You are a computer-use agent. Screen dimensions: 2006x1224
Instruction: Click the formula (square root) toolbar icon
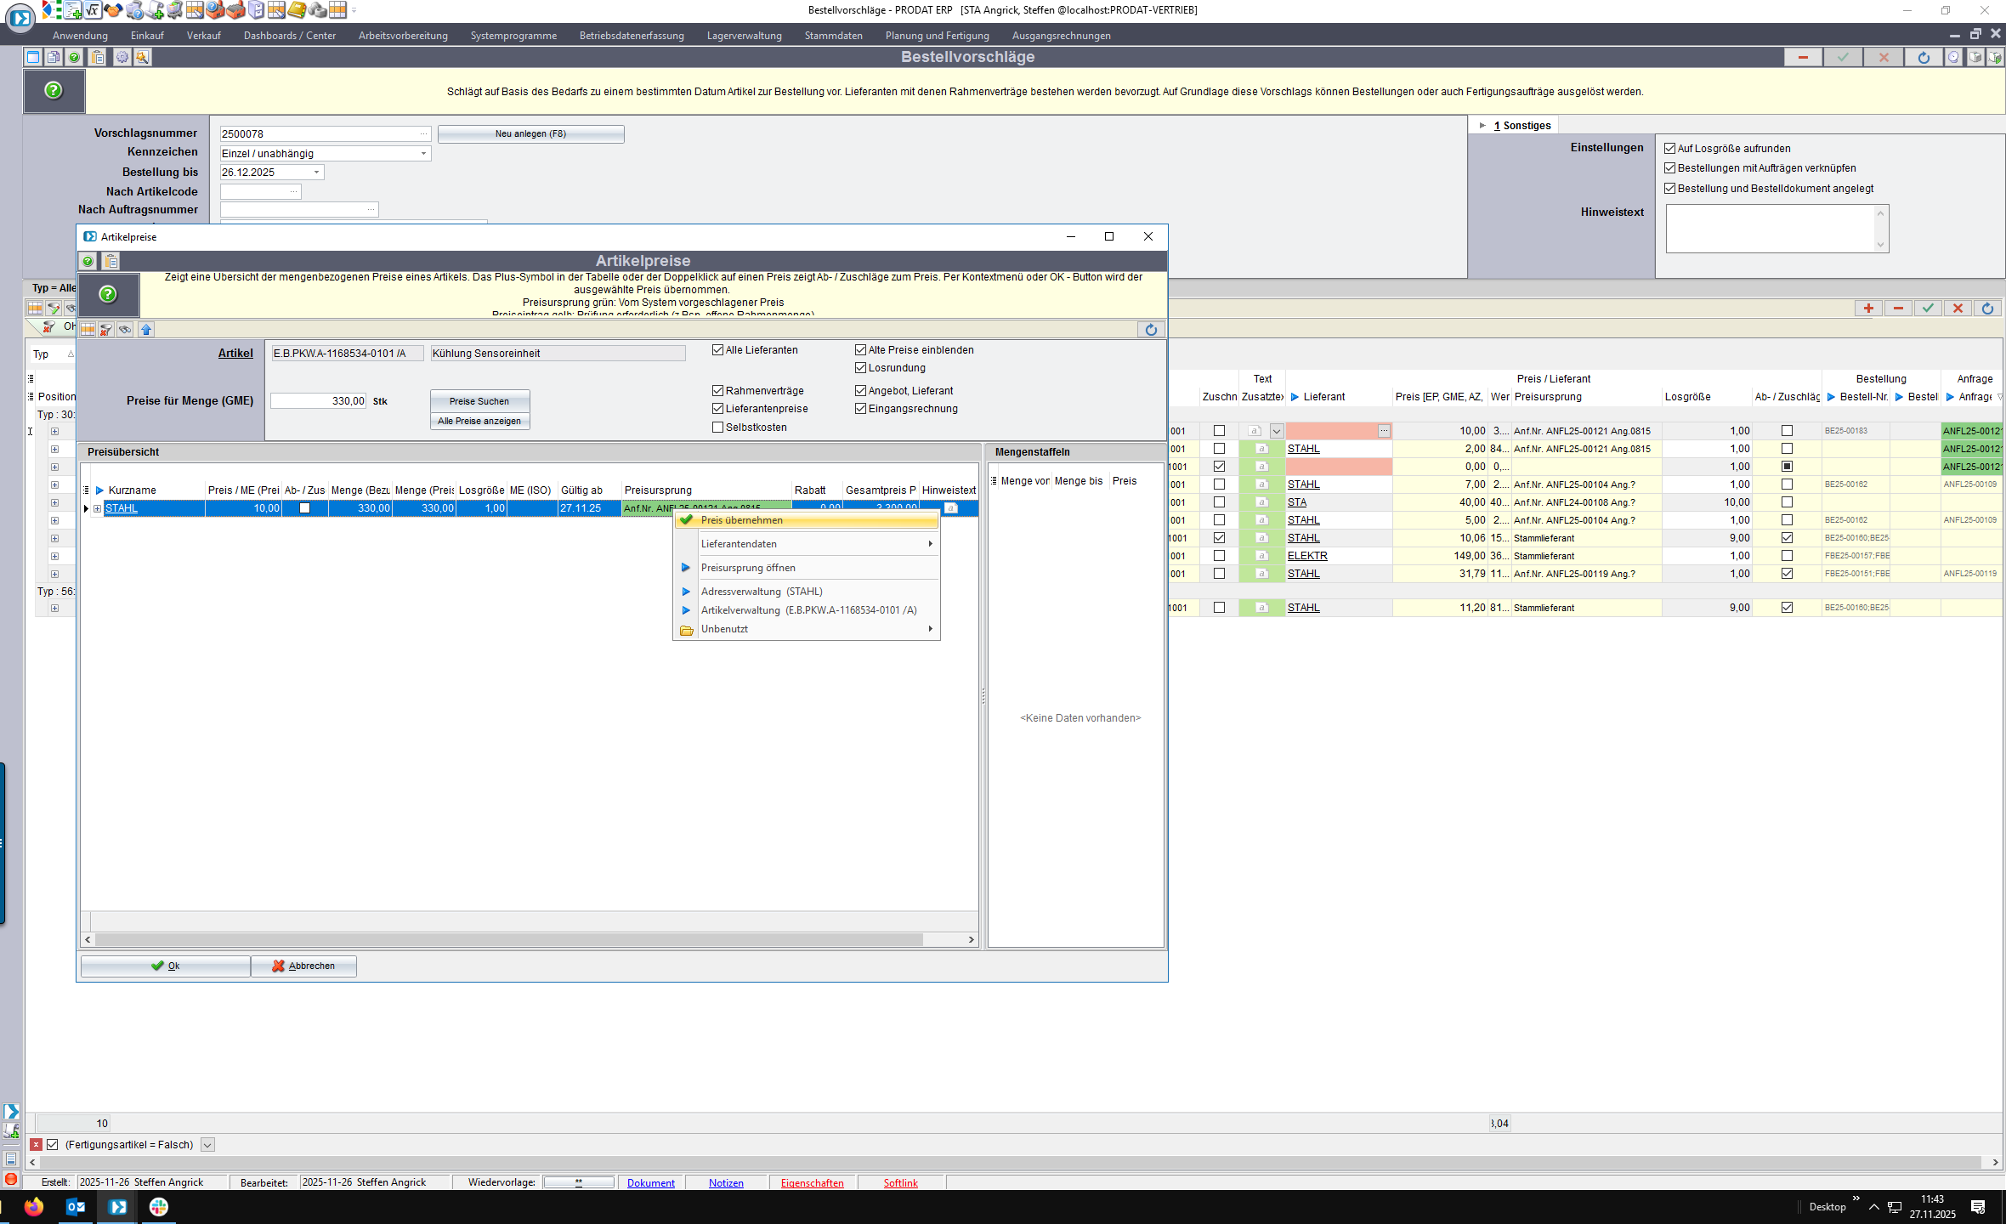click(92, 10)
